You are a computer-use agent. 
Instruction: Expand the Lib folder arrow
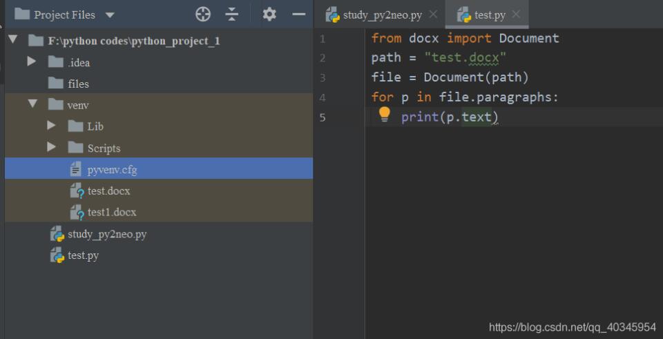click(x=51, y=126)
